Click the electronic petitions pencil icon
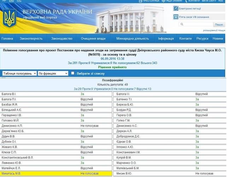 [176, 8]
